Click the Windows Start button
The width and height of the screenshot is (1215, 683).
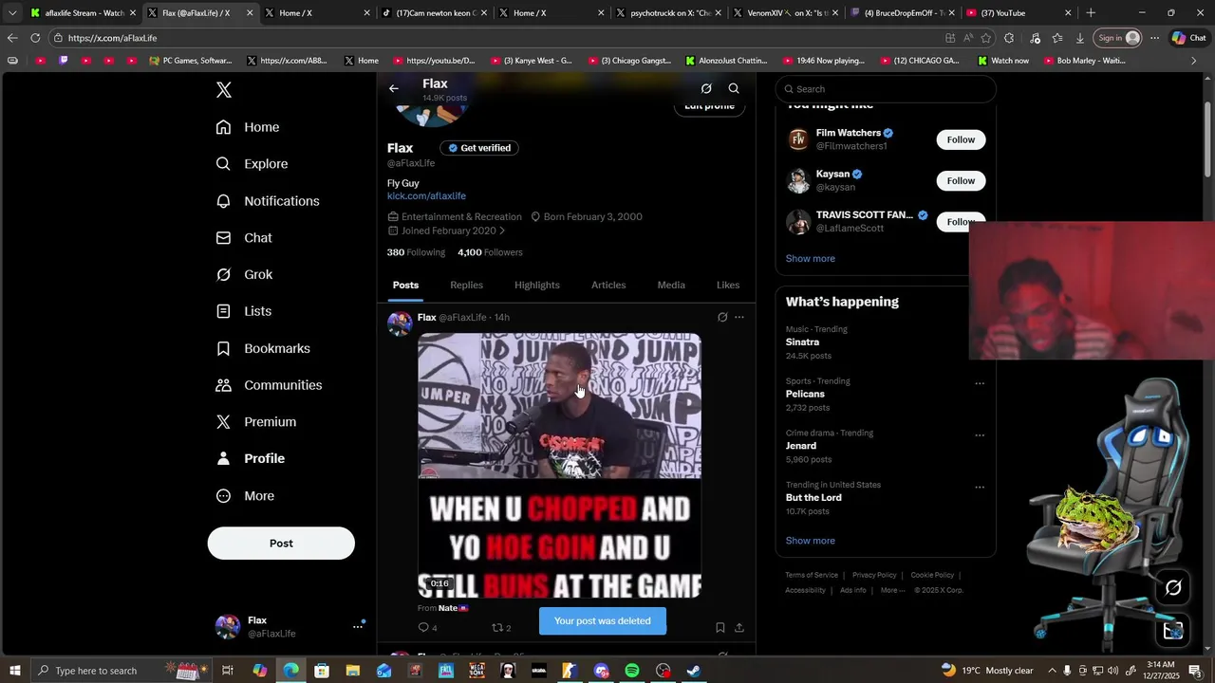click(14, 671)
